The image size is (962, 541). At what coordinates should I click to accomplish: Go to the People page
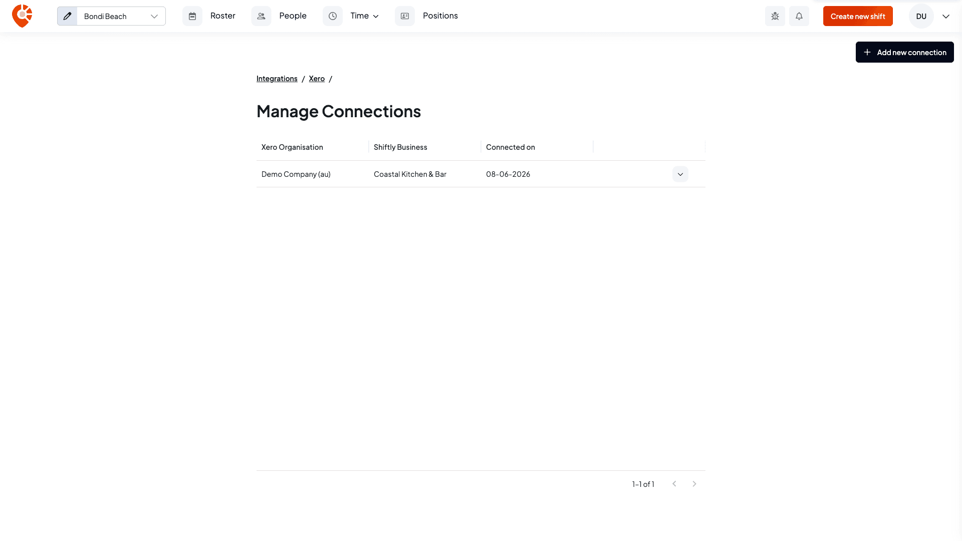(x=293, y=16)
